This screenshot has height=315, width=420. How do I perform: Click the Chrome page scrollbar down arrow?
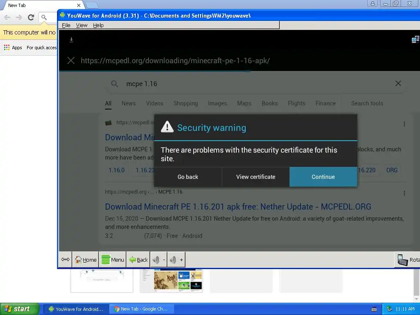click(x=416, y=299)
